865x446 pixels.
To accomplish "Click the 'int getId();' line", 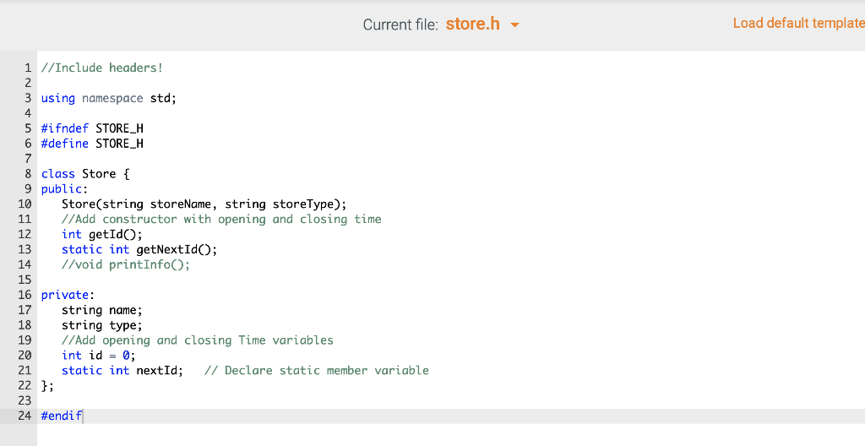I will pyautogui.click(x=102, y=234).
